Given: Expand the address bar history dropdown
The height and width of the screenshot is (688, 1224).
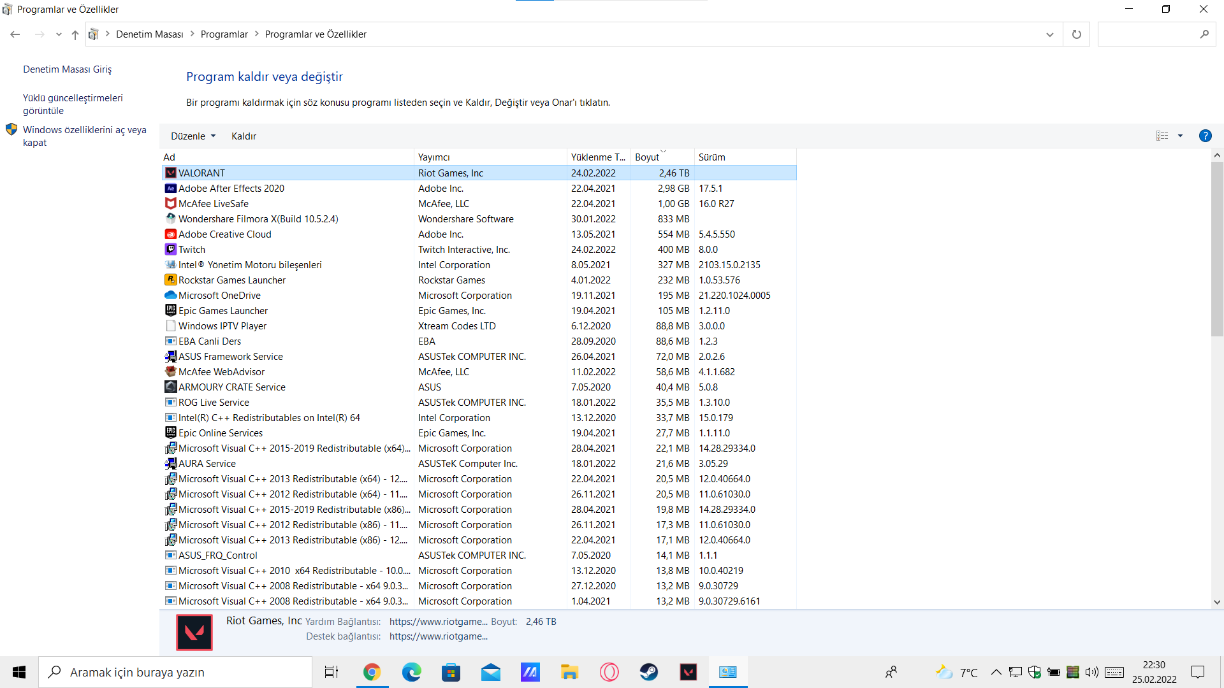Looking at the screenshot, I should (1049, 34).
